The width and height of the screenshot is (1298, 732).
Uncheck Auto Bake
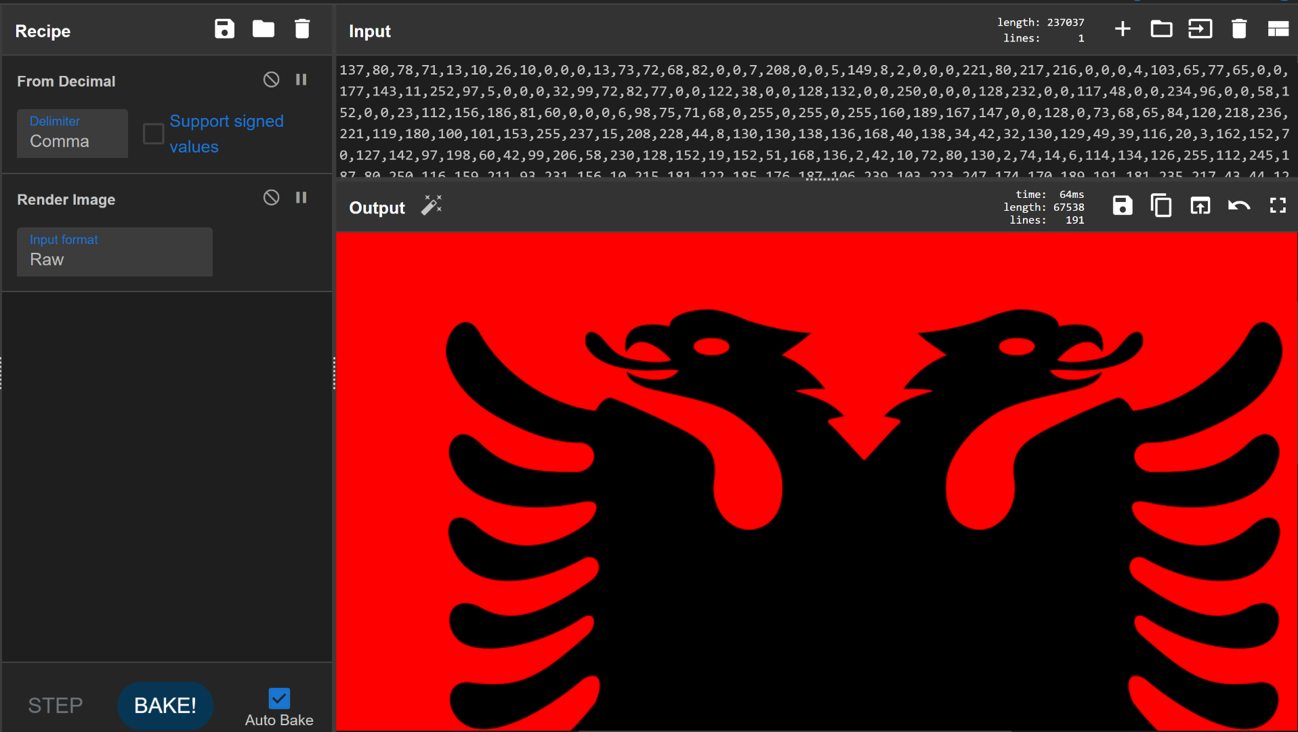[279, 697]
